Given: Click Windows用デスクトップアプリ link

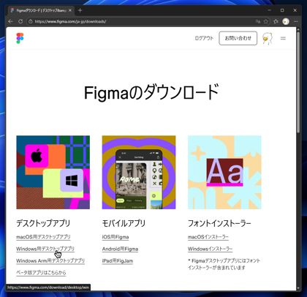Looking at the screenshot, I should click(x=45, y=249).
